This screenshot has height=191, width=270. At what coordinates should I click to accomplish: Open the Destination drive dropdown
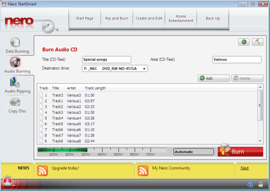tap(115, 68)
